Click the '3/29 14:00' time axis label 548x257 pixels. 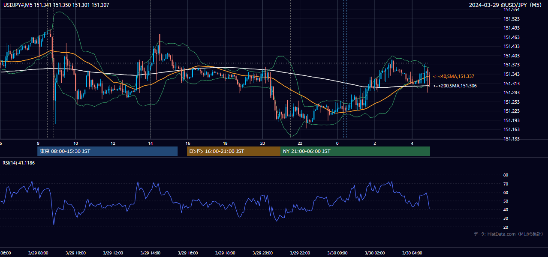(x=150, y=253)
